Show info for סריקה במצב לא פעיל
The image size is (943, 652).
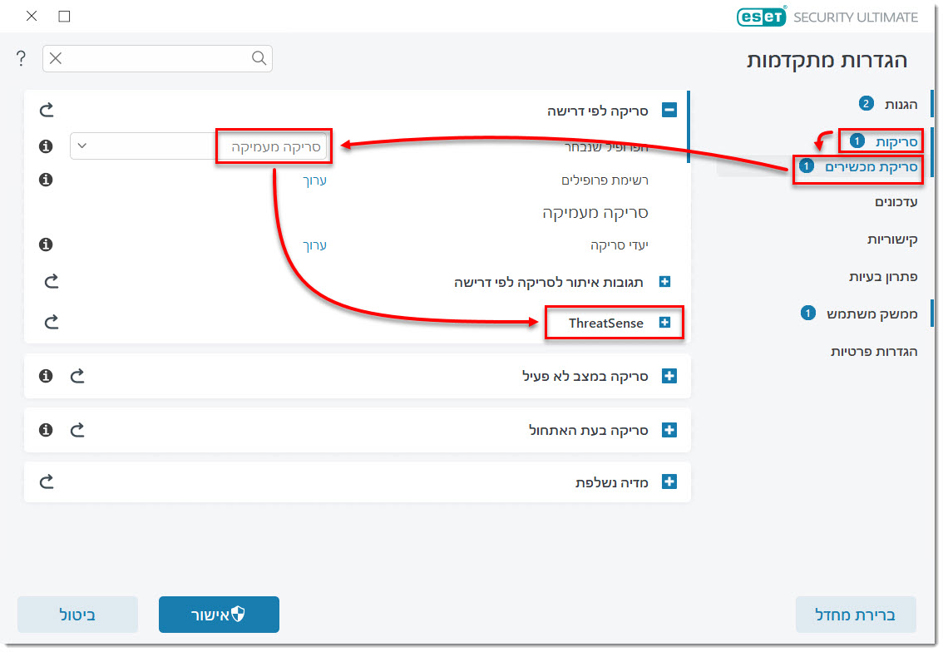coord(46,376)
